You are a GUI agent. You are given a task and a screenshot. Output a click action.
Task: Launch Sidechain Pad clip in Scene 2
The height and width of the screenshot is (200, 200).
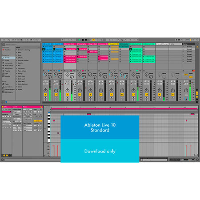point(131,49)
